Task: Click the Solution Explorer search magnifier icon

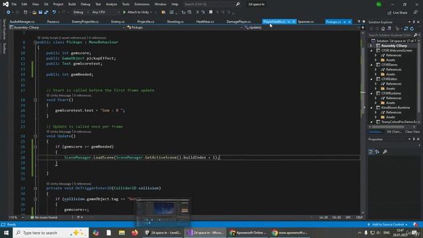Action: coord(416,35)
